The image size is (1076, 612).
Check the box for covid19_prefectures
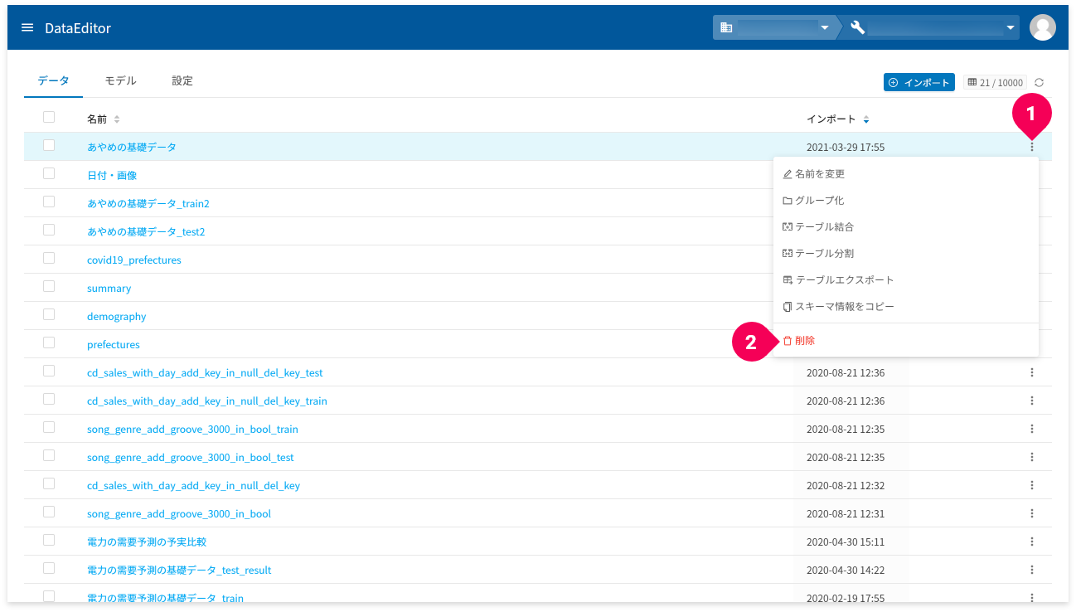[x=49, y=258]
